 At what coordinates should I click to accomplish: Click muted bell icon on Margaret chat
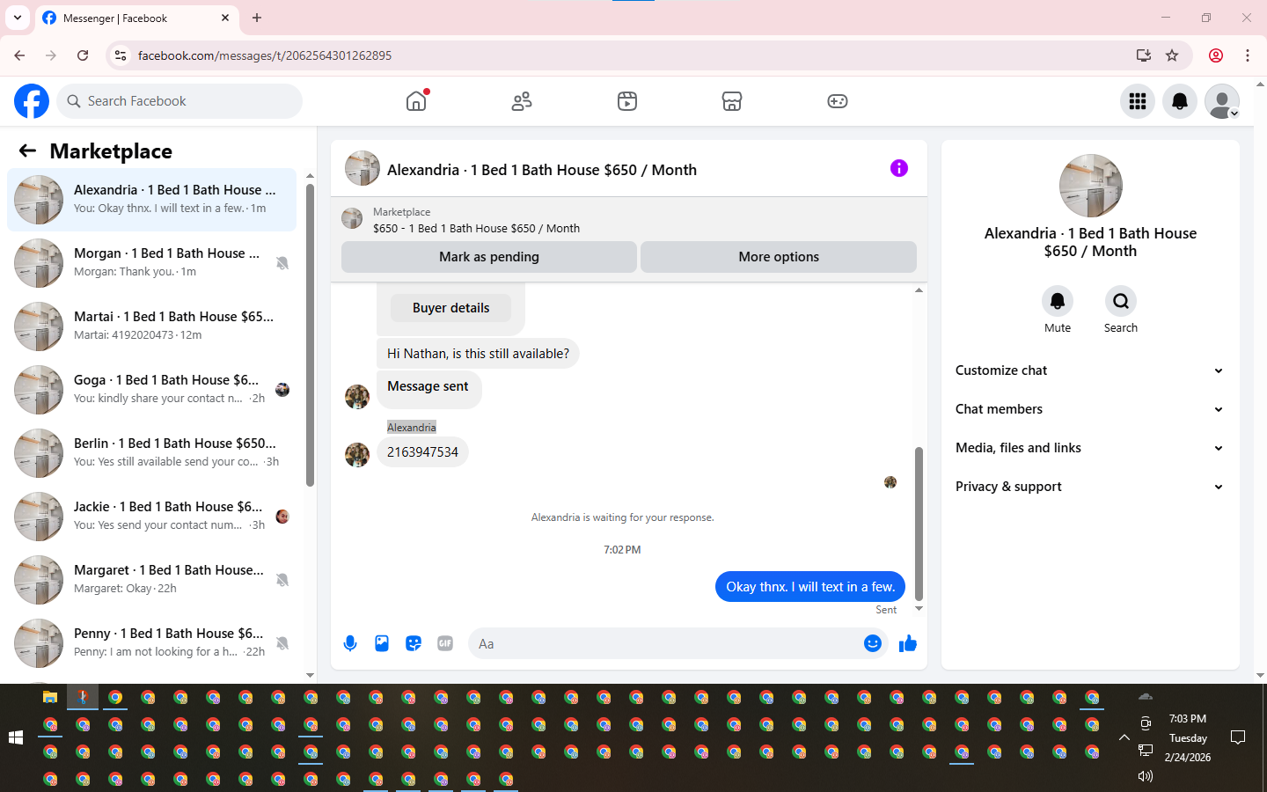coord(282,580)
